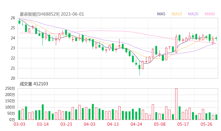
Task: Click the 03-23 date axis label
Action: point(66,124)
